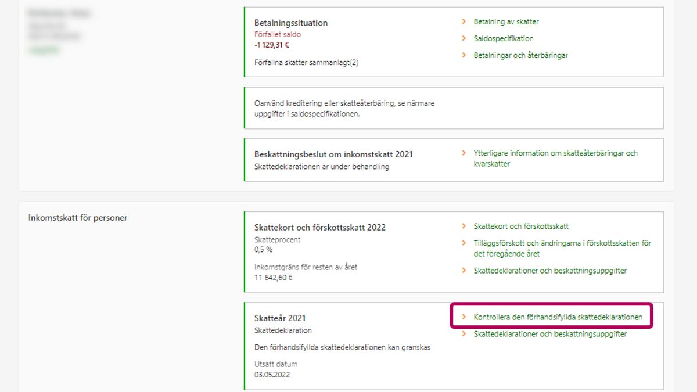
Task: Select Beskattningsbeslut om inkomstskatt 2021 heading
Action: pyautogui.click(x=333, y=154)
